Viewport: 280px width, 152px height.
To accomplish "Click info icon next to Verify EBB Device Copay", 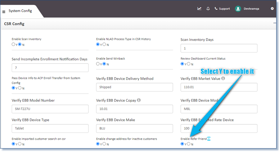I will pyautogui.click(x=139, y=100).
